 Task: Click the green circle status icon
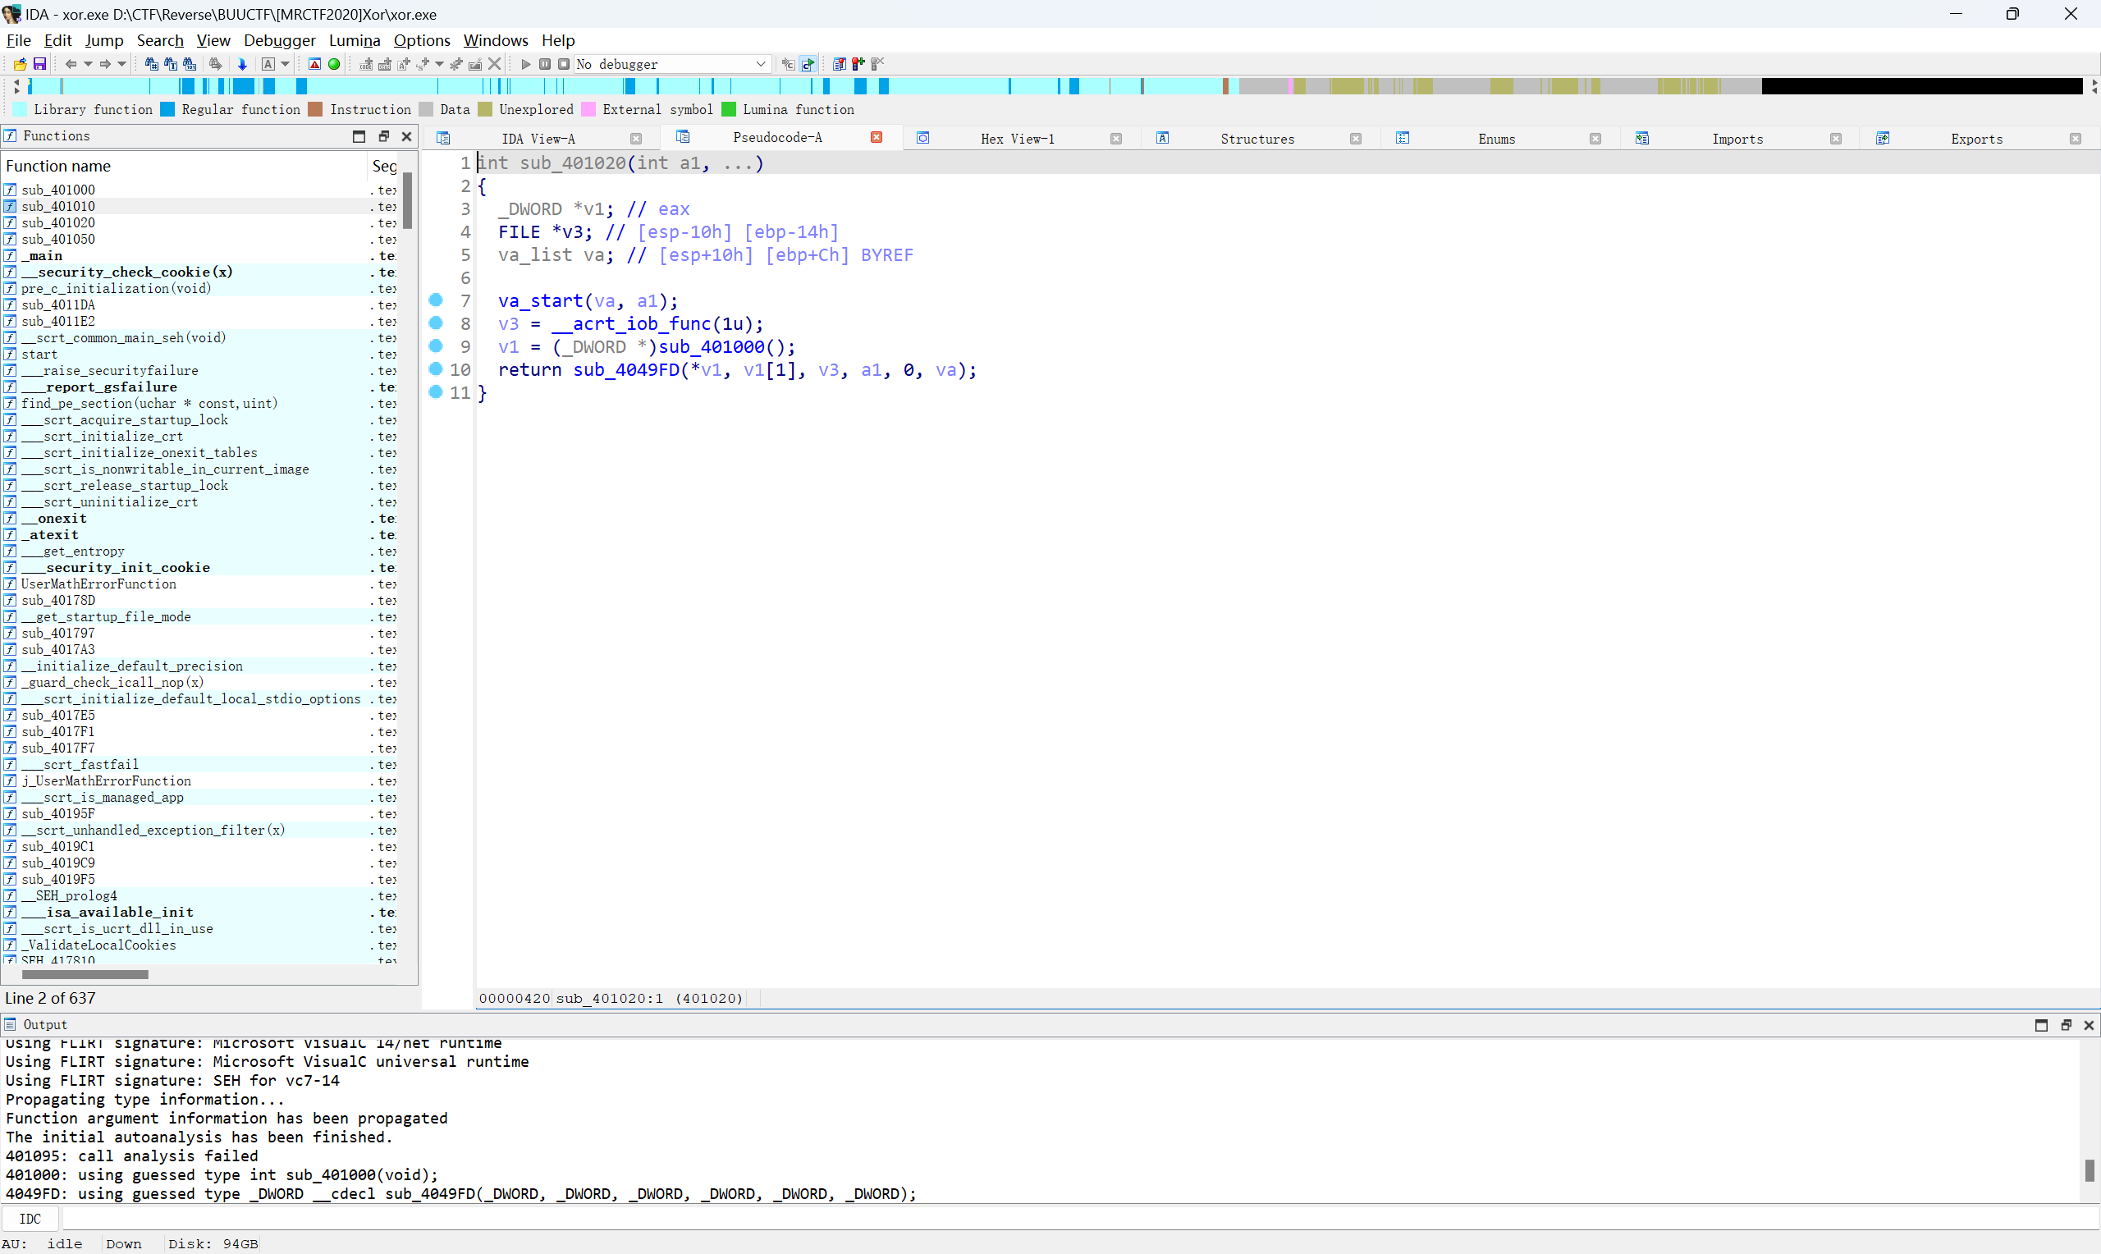click(334, 64)
